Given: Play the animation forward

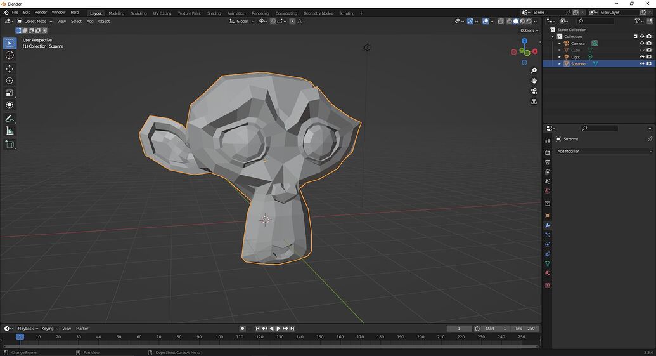Looking at the screenshot, I should [x=278, y=329].
